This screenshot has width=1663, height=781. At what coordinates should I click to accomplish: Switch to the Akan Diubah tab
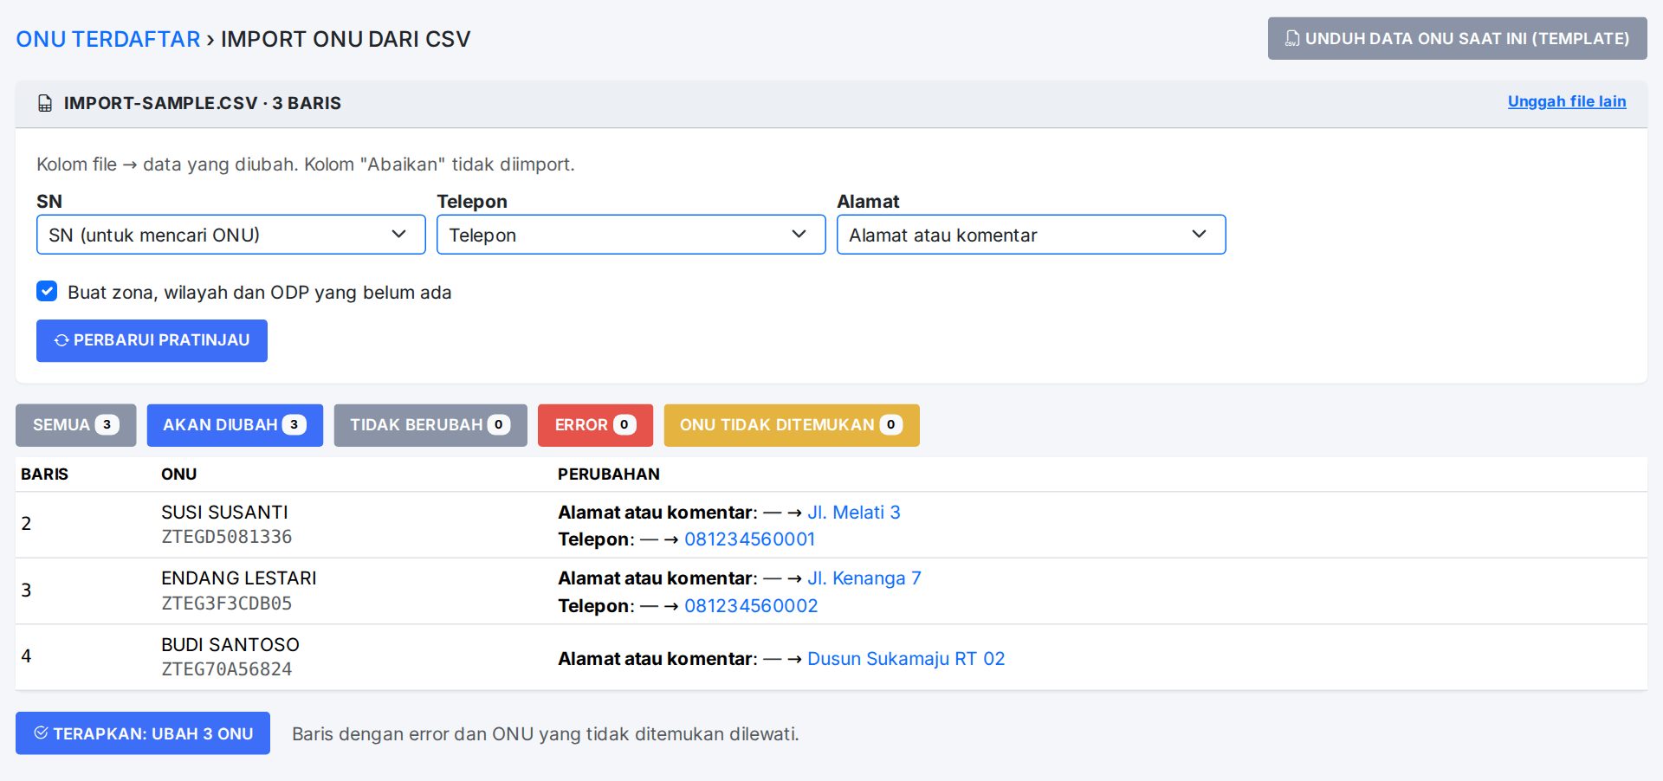coord(235,425)
